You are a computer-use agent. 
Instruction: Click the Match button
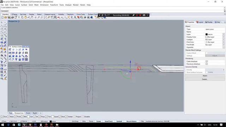click(205, 75)
